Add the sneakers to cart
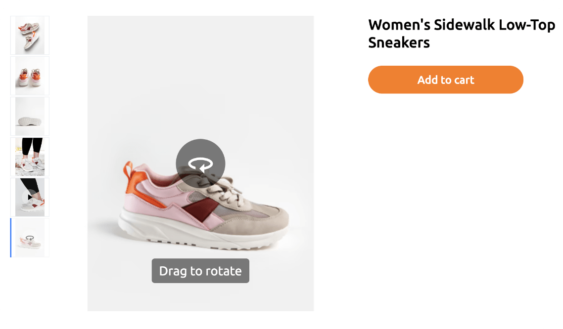Screen dimensions: 563x329 click(x=446, y=80)
